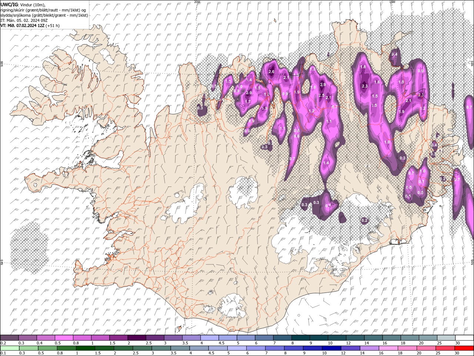Click the "15W" longitude label on the top edge
Screen dimensions: 474x356
[x=392, y=2]
